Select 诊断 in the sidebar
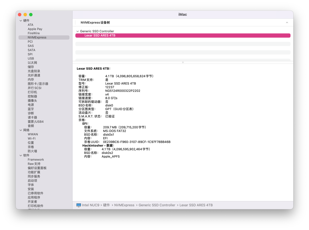Viewport: 309px width, 230px height. click(31, 113)
